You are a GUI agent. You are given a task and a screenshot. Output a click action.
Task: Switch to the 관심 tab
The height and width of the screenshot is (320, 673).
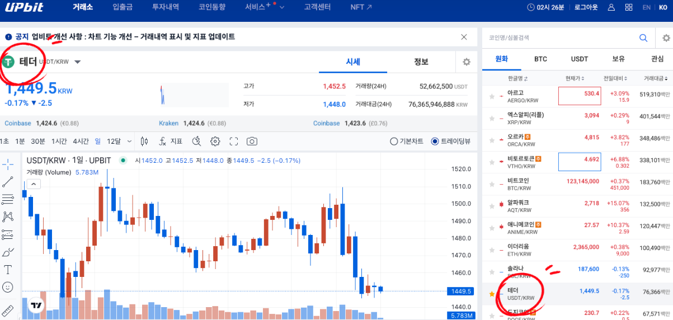pyautogui.click(x=657, y=59)
